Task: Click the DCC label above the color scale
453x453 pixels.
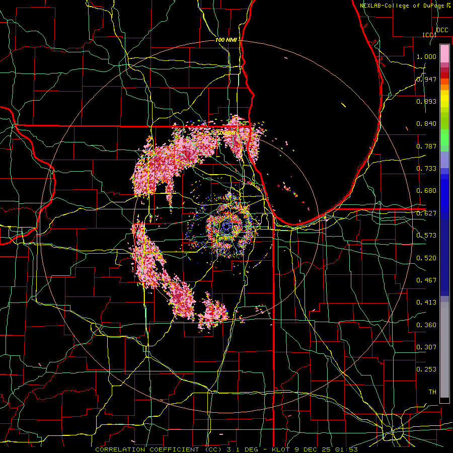Action: pyautogui.click(x=442, y=30)
